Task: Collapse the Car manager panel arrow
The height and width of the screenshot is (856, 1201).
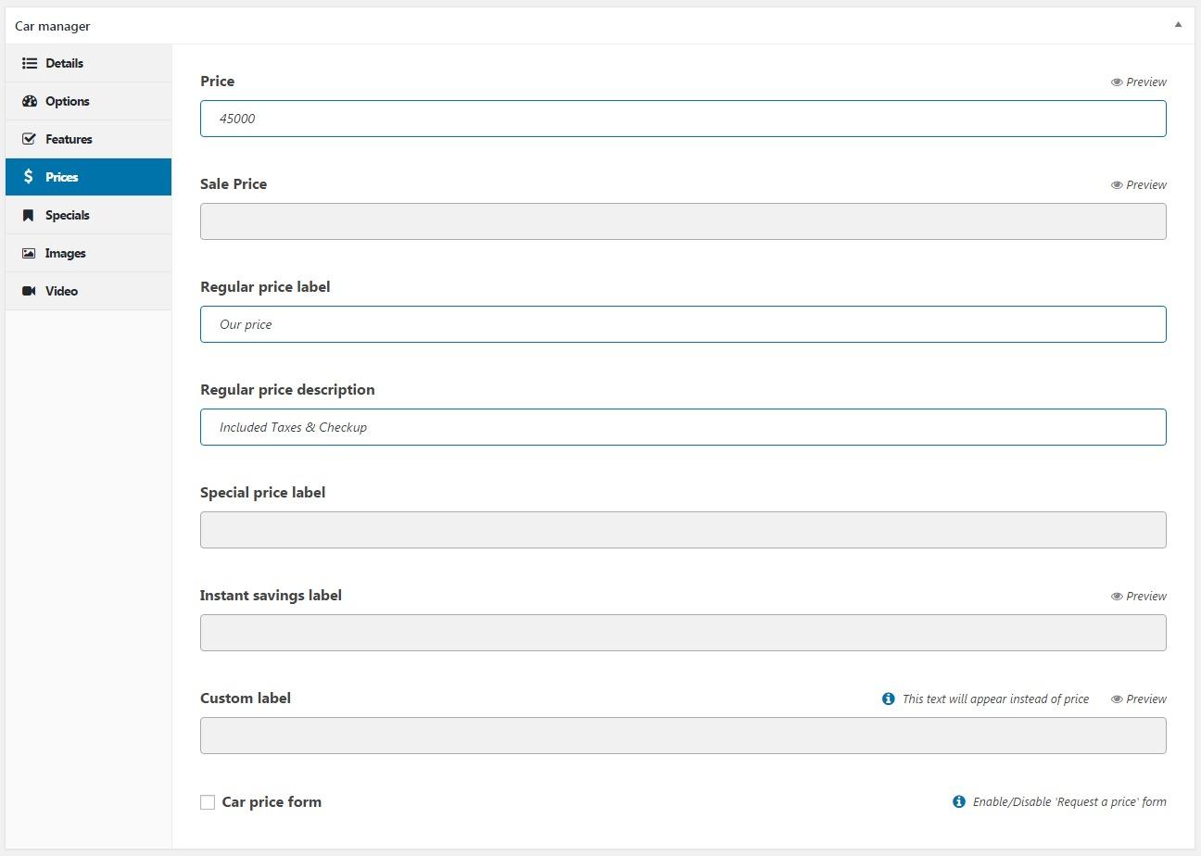Action: (1178, 25)
